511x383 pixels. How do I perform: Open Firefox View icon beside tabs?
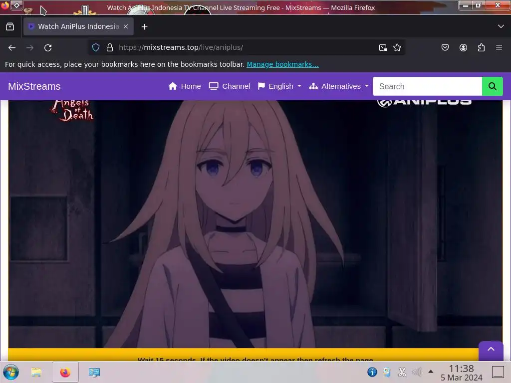pyautogui.click(x=10, y=26)
